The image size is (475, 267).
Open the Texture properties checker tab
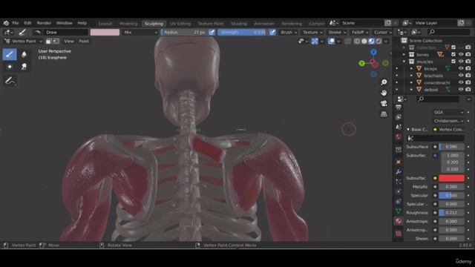(399, 233)
